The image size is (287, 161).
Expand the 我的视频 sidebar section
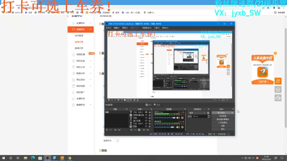pos(90,86)
